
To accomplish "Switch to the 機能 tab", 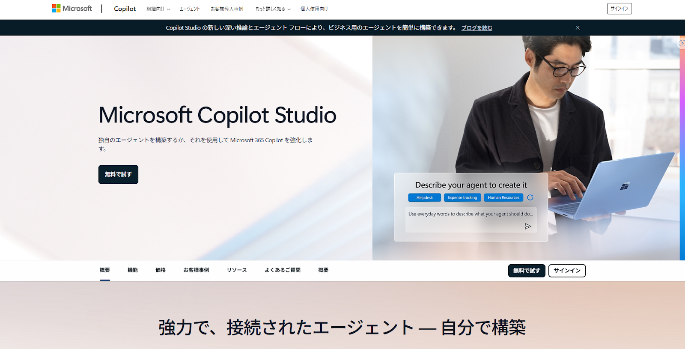I will click(x=133, y=270).
